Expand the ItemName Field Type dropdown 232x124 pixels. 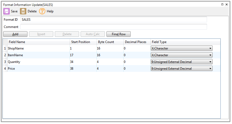click(181, 55)
